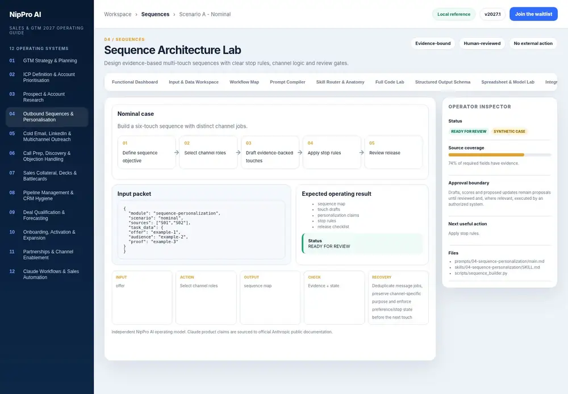The image size is (568, 394).
Task: Select step 01 Define sequence objective
Action: (147, 153)
